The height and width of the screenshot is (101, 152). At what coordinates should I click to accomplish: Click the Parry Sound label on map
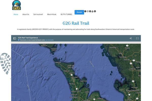123,57
